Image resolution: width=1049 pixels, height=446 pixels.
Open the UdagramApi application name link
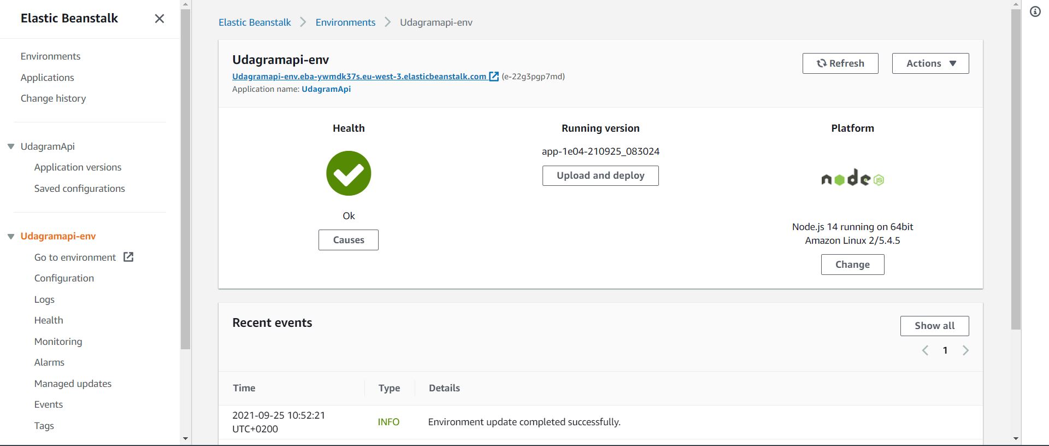point(326,89)
